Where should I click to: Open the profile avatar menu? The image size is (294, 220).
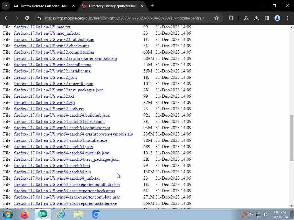click(x=277, y=18)
